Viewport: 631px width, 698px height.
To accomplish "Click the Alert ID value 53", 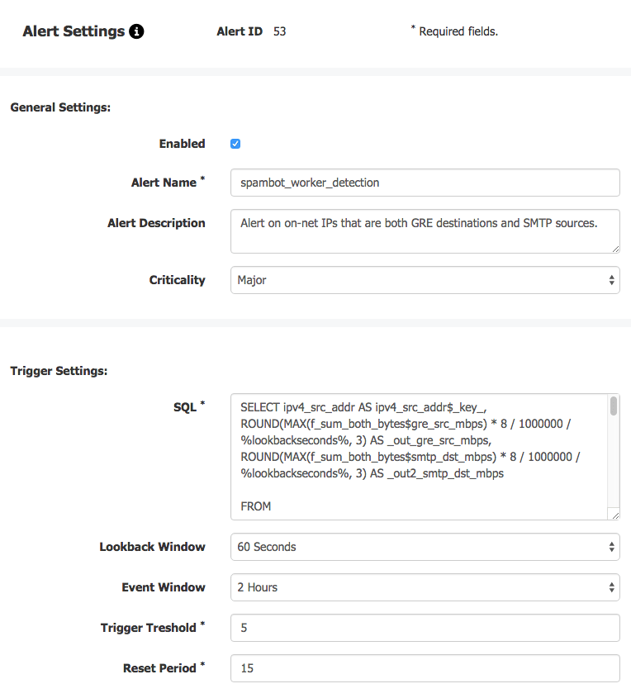I will (279, 31).
